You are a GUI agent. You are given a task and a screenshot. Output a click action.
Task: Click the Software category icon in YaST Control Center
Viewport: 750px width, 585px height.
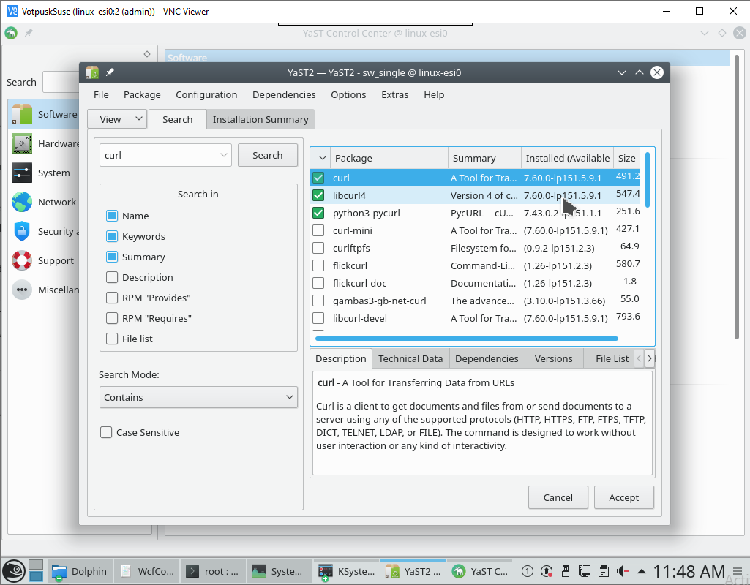[x=22, y=114]
